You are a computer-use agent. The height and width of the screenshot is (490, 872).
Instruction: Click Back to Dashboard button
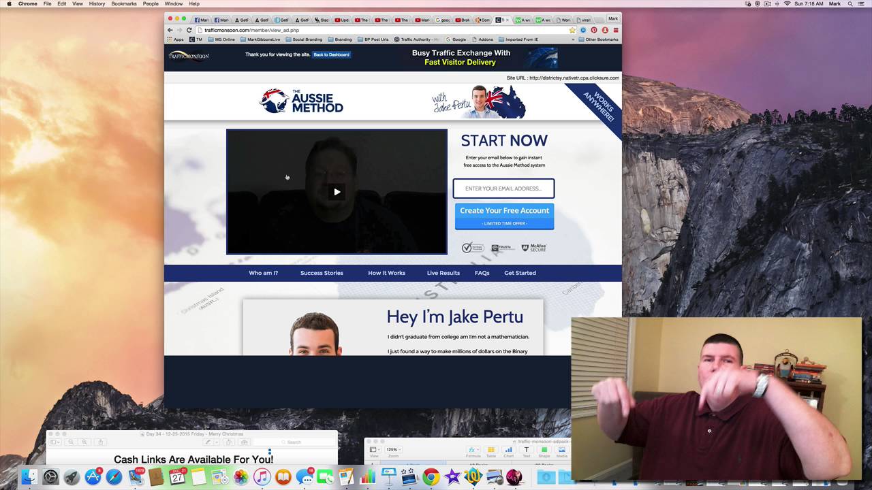point(331,54)
